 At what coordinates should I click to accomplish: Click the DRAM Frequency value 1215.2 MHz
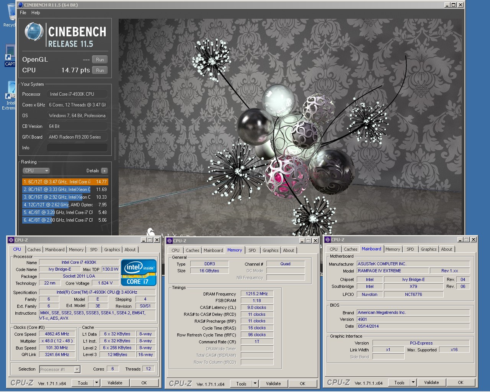coord(257,294)
